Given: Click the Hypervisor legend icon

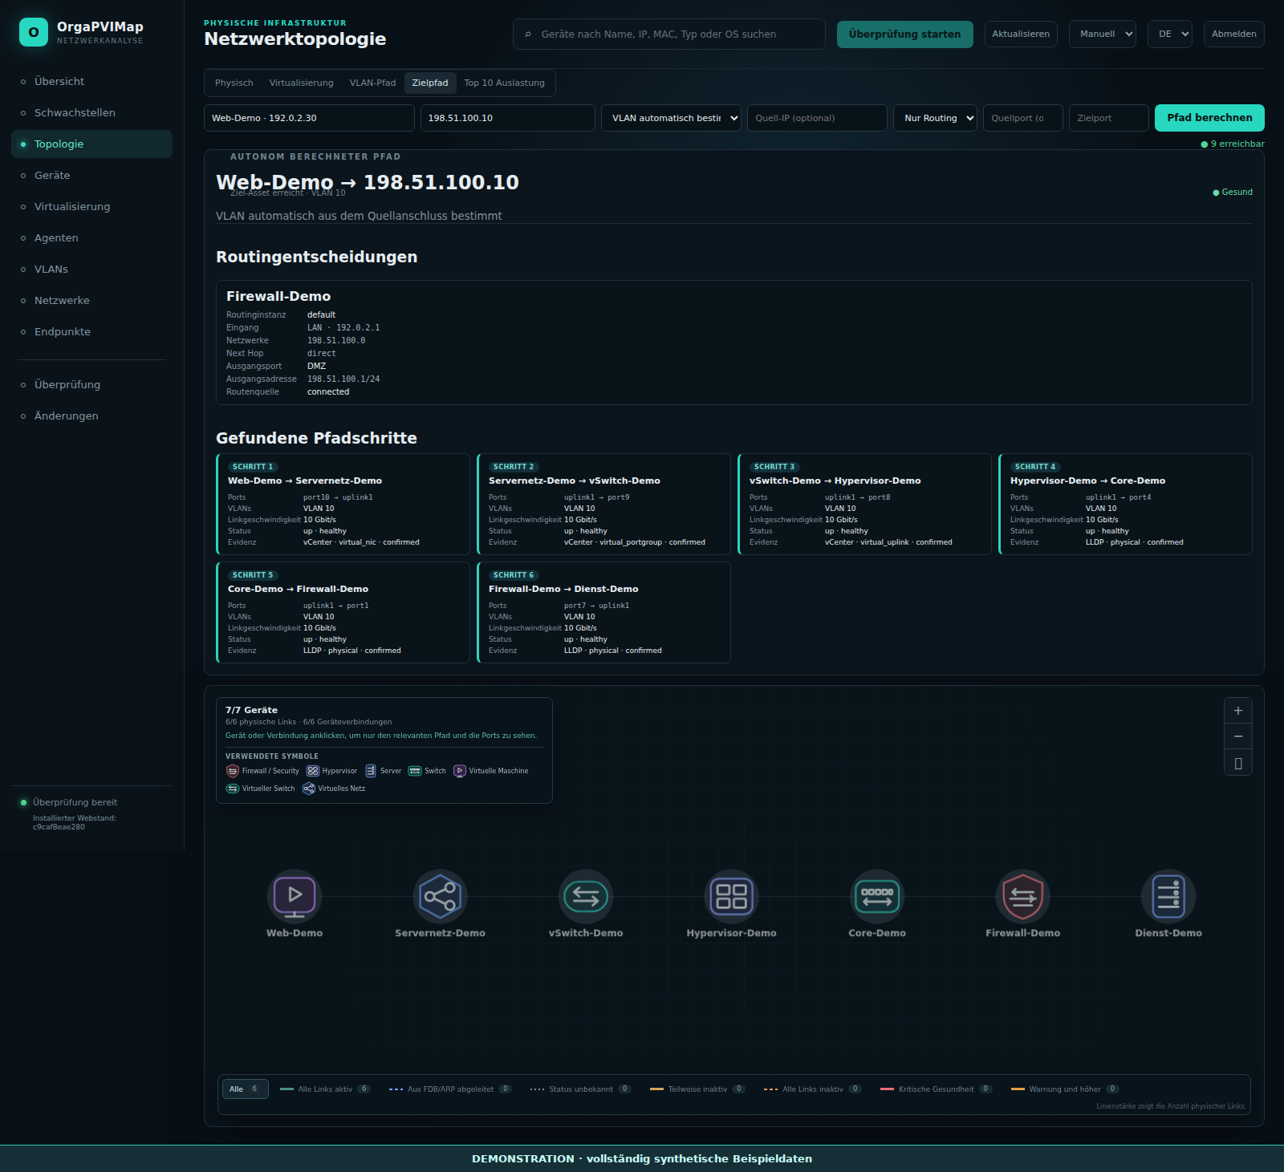Looking at the screenshot, I should (x=313, y=771).
